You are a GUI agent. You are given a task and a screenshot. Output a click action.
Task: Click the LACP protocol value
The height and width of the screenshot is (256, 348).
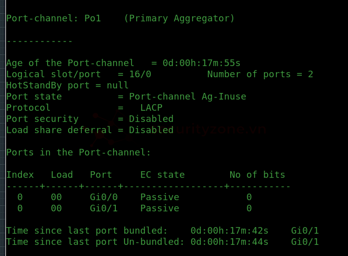[x=151, y=108]
